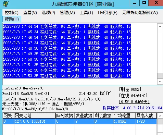Open the 查看(V) menu
163x135 pixels.
(x=30, y=13)
